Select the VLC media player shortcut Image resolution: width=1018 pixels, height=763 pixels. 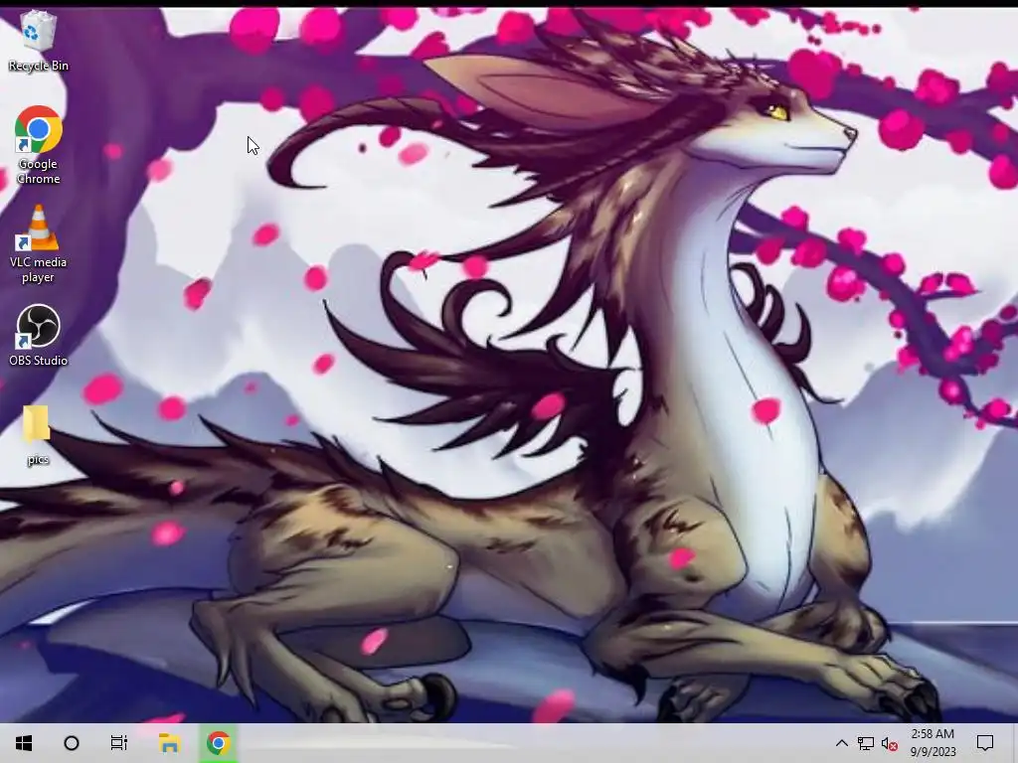point(39,243)
